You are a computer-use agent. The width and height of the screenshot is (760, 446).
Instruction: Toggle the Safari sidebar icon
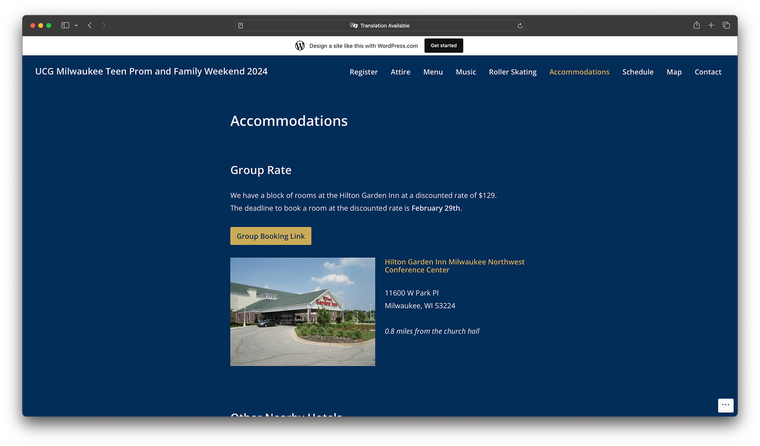click(65, 25)
